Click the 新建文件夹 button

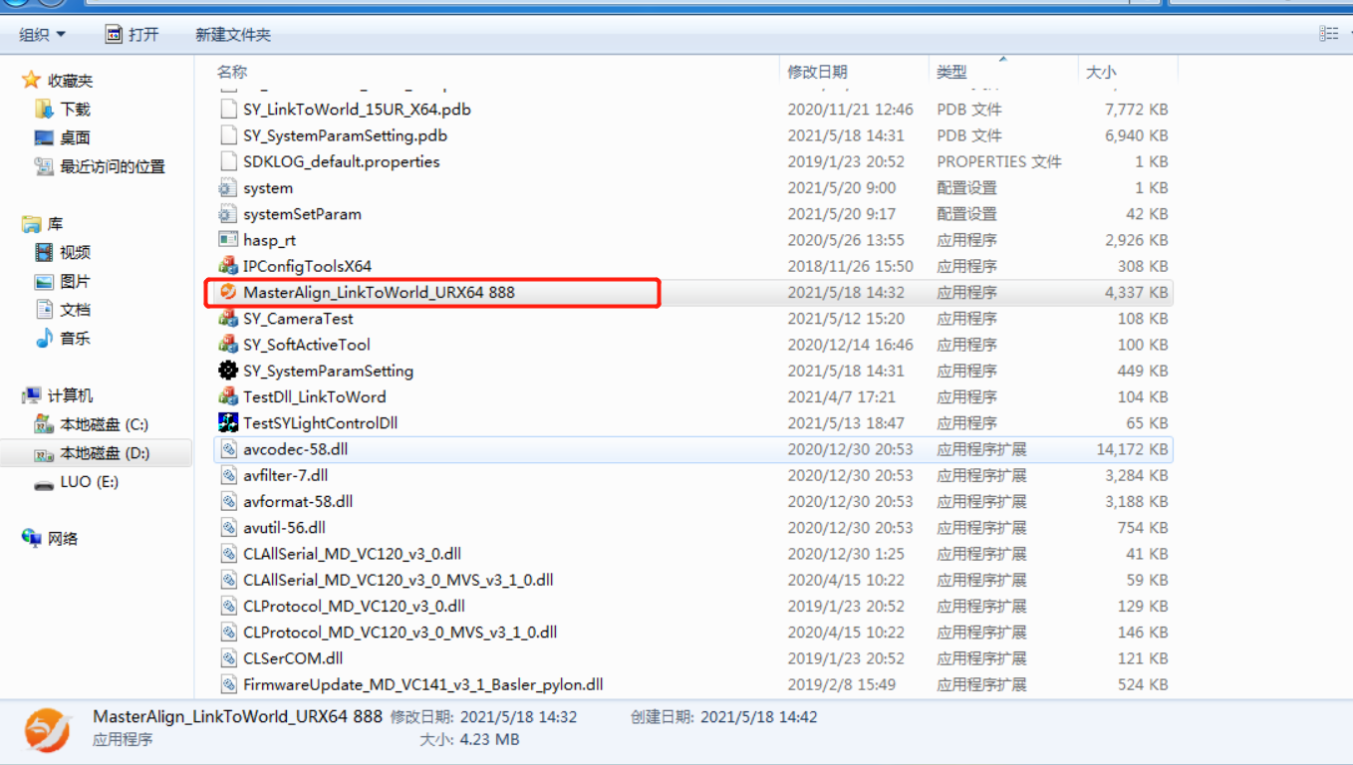point(233,35)
